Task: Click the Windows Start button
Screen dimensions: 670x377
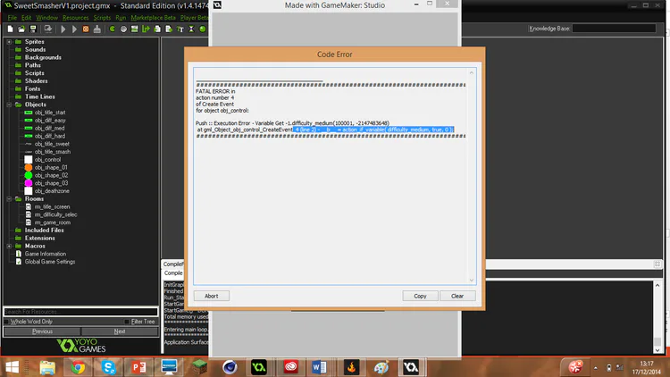Action: [x=12, y=367]
